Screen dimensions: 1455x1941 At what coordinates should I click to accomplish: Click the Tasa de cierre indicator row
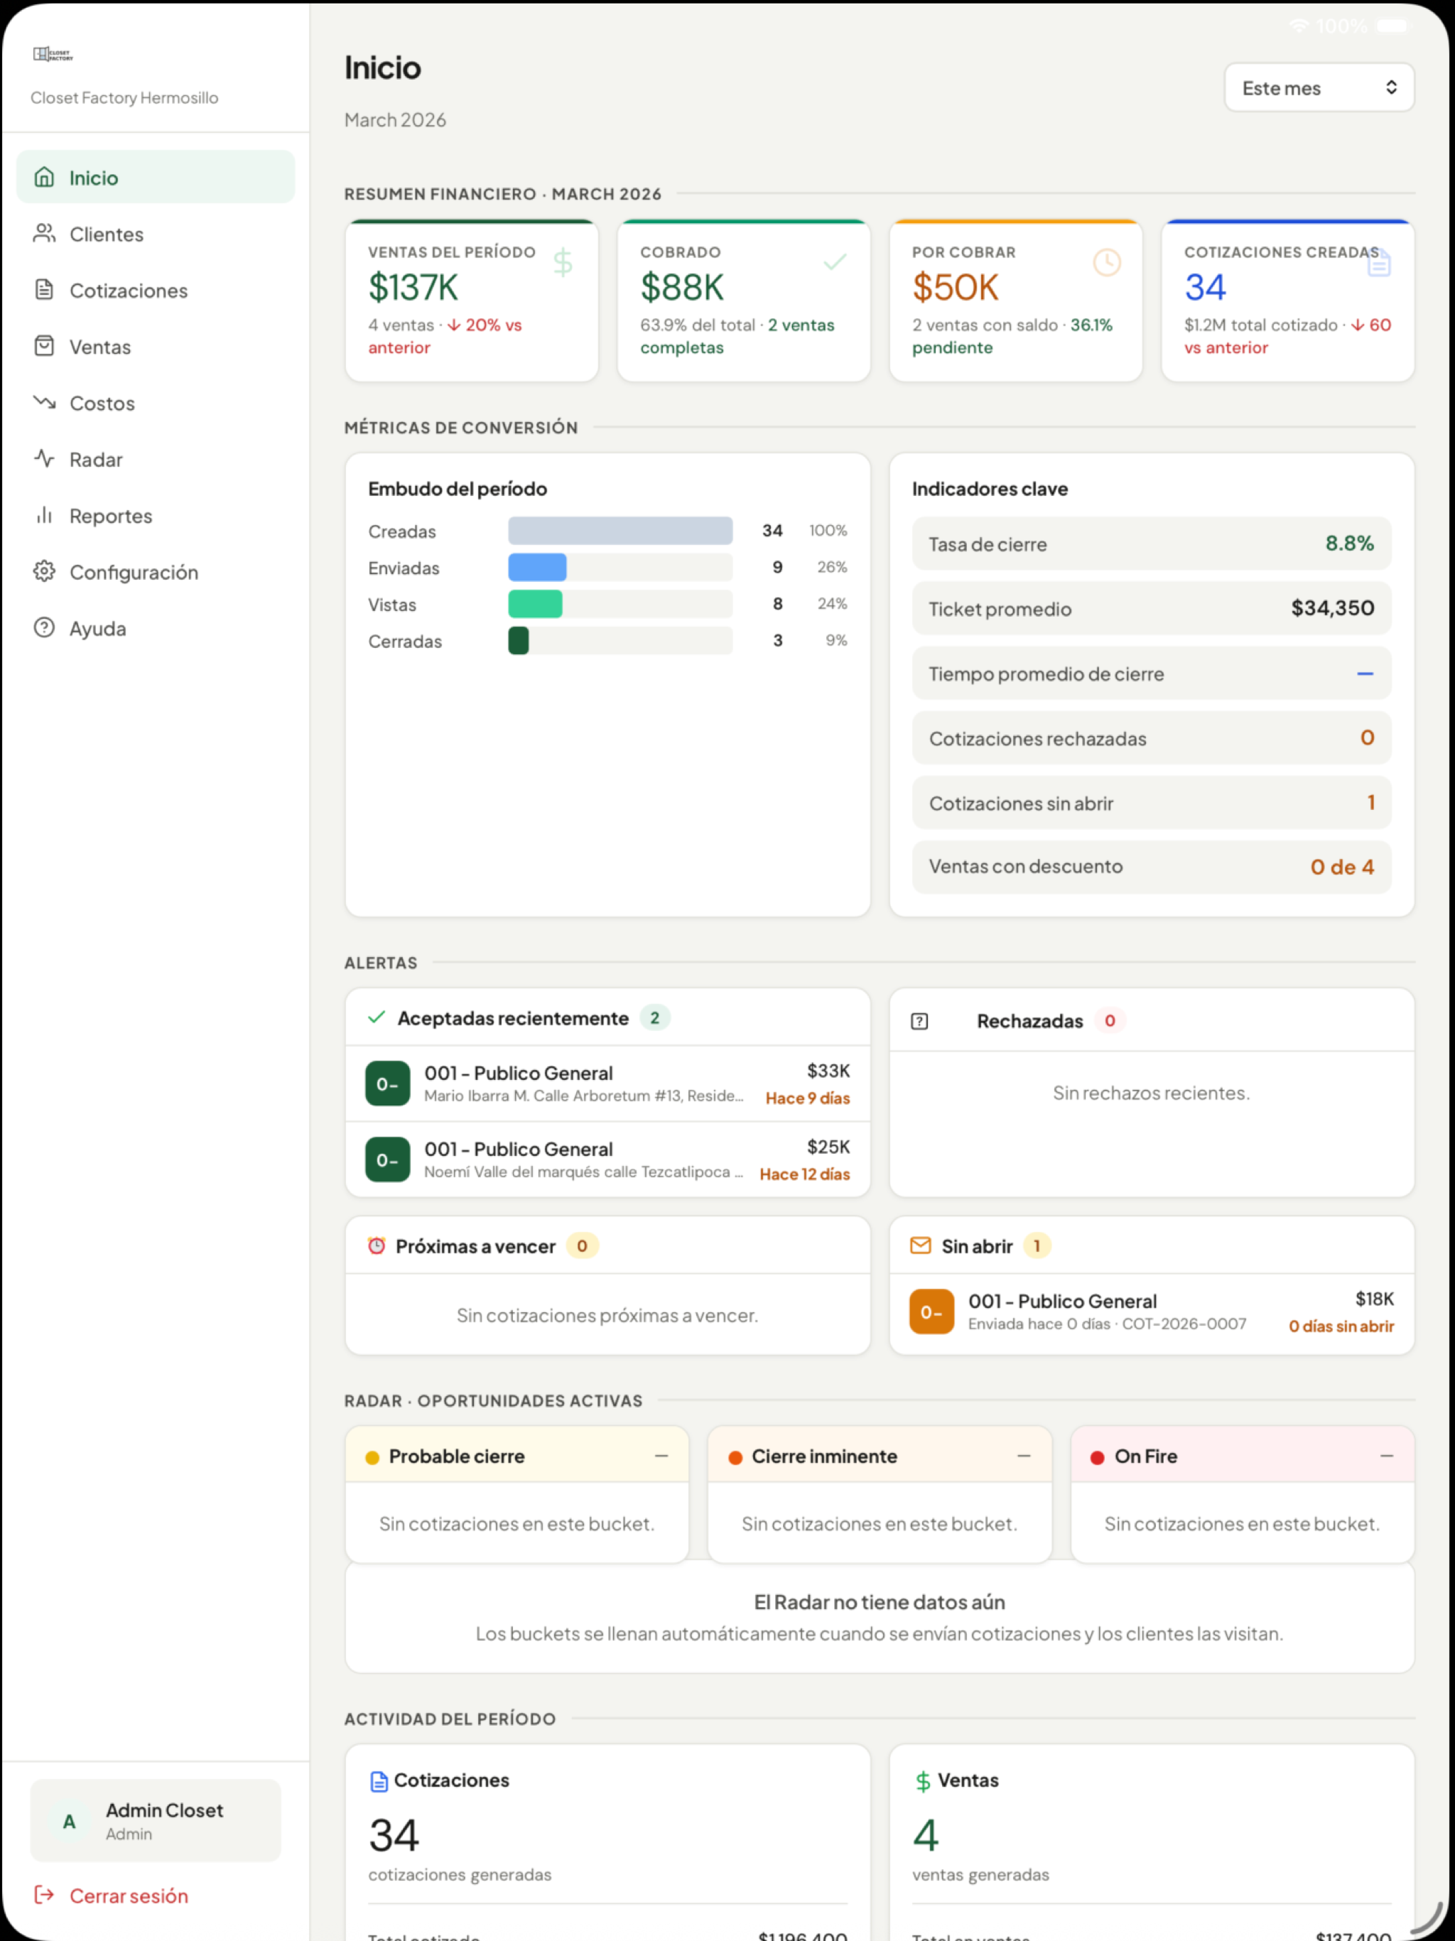pyautogui.click(x=1152, y=544)
